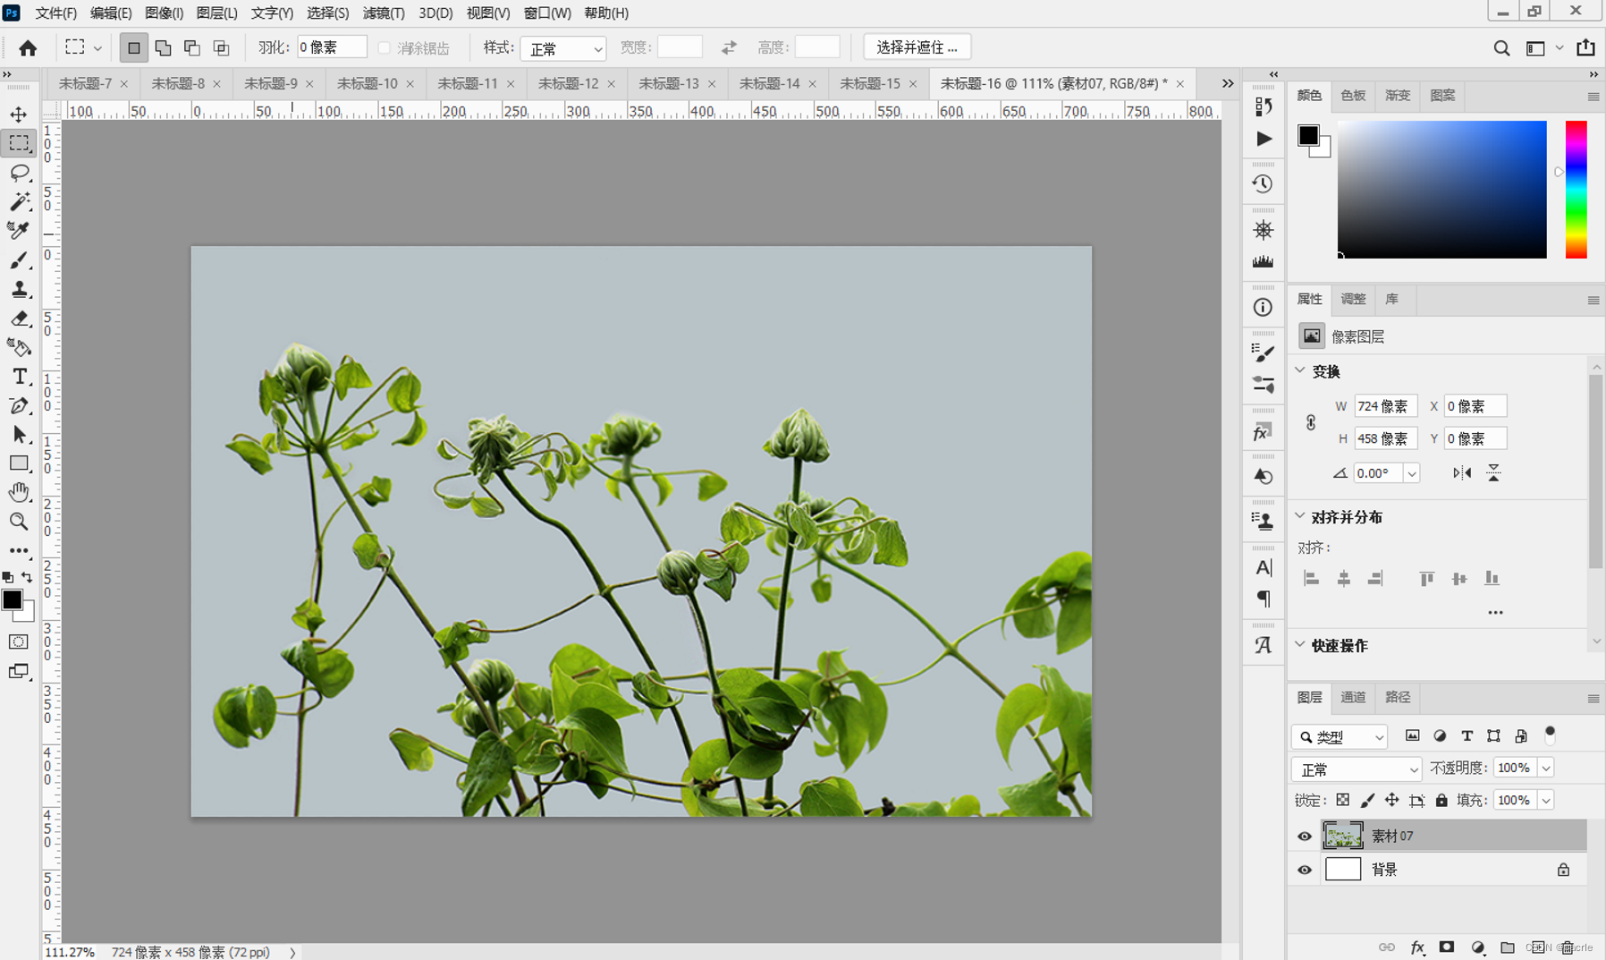This screenshot has height=960, width=1606.
Task: Collapse the 快速操作 section
Action: [1300, 644]
